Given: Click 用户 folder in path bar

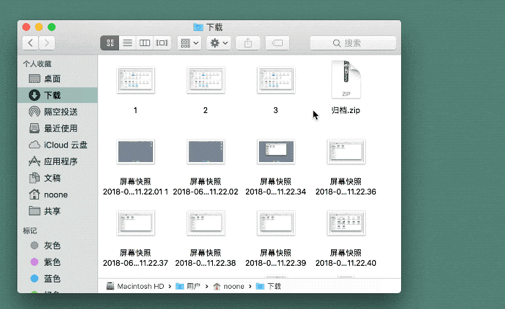Looking at the screenshot, I should tap(188, 287).
